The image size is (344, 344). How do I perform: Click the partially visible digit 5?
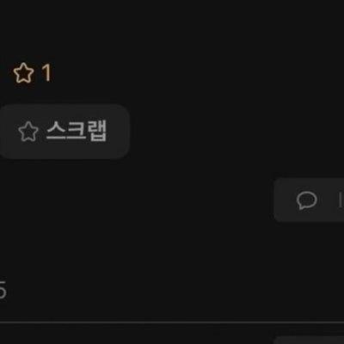coord(3,290)
